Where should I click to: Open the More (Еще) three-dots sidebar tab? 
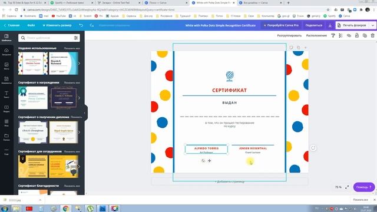[x=6, y=151]
